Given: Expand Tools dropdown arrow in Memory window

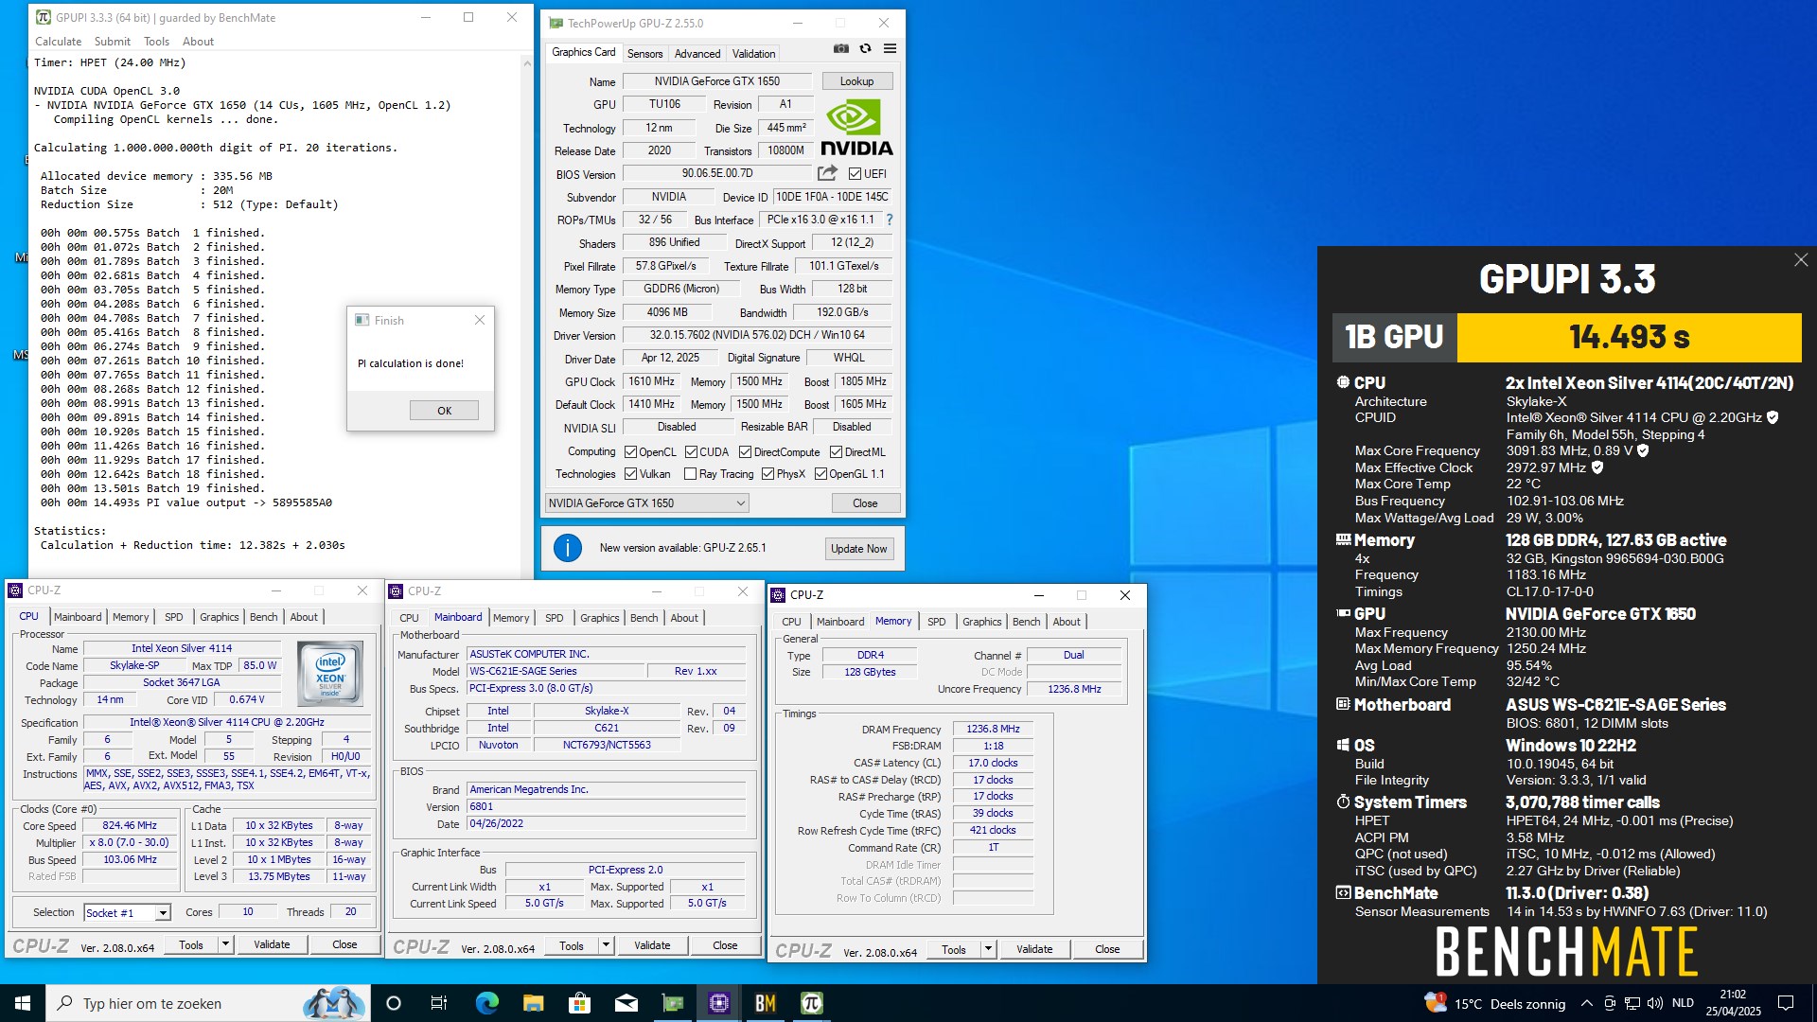Looking at the screenshot, I should (x=988, y=949).
